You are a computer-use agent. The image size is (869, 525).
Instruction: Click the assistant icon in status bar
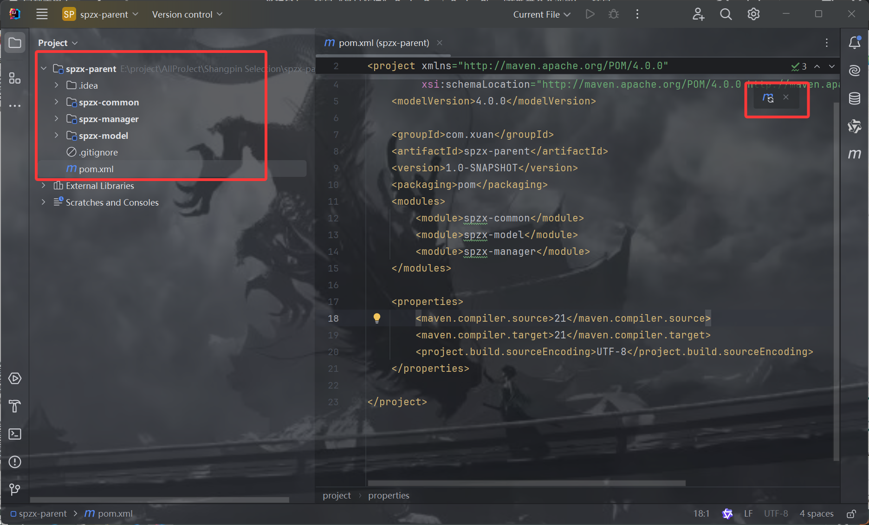tap(727, 514)
